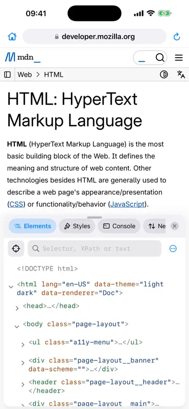
Task: Expand the div page-layout__banner node
Action: 23,363
